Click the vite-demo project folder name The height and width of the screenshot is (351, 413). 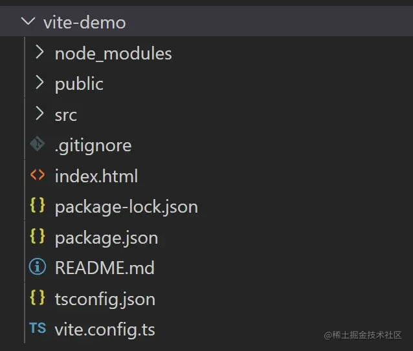point(84,23)
